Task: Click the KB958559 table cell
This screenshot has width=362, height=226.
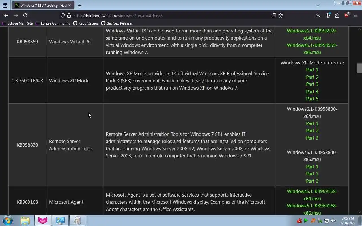Action: click(x=27, y=42)
